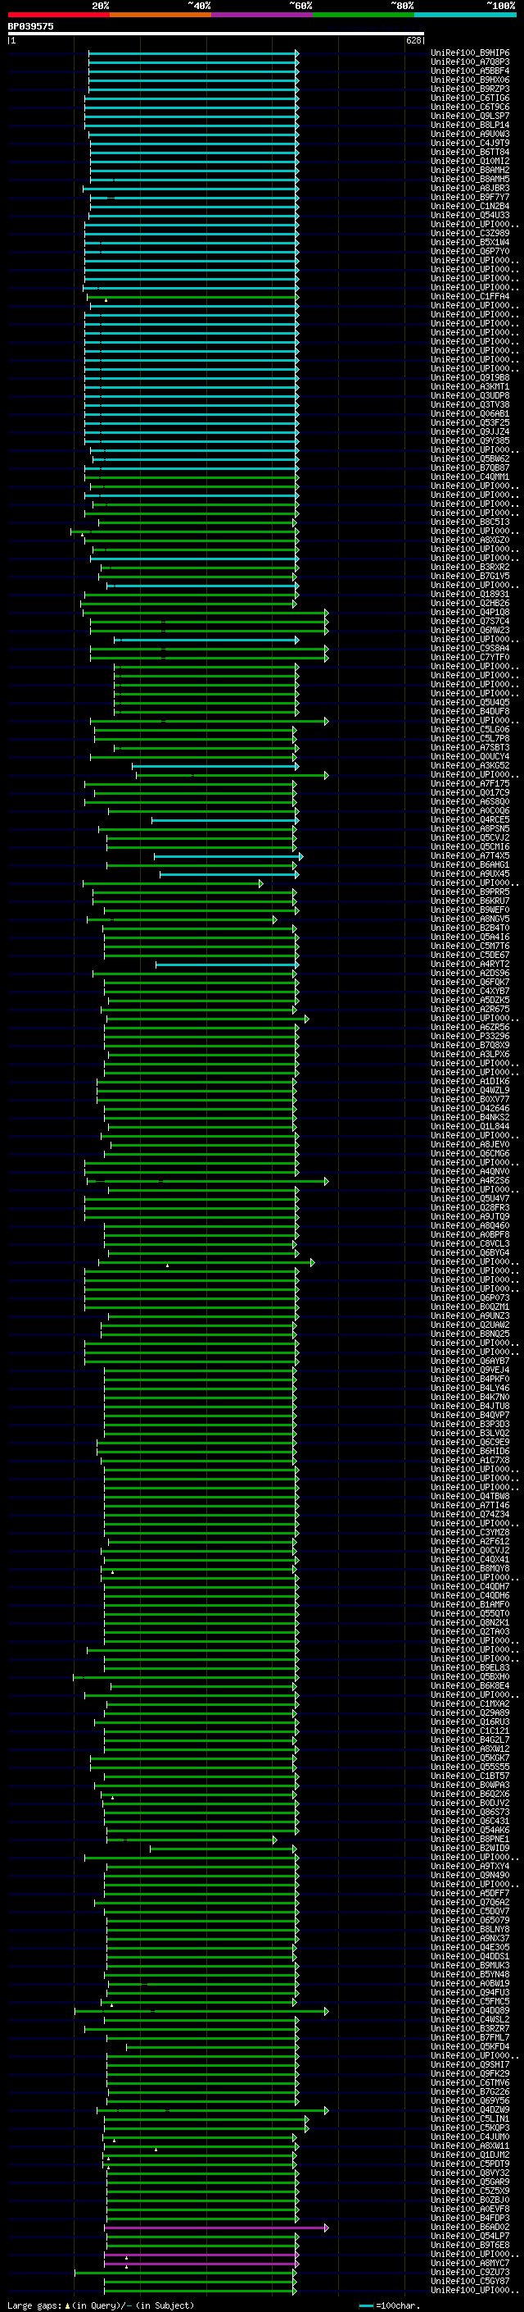
Task: Select label UniRef100_C1N2B4
Action: (470, 207)
